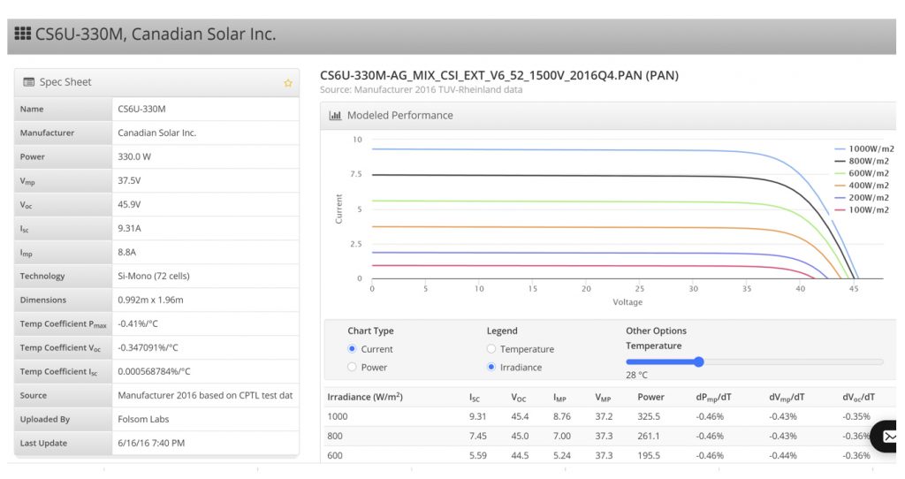The height and width of the screenshot is (479, 905).
Task: Toggle the 1000W/m2 legend entry
Action: (x=864, y=148)
